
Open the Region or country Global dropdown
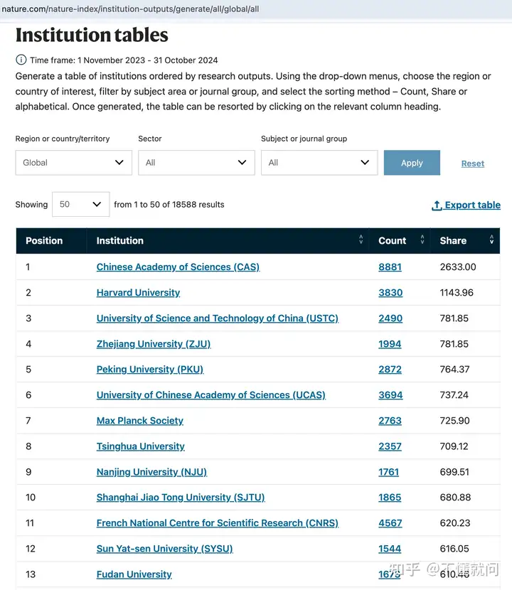(73, 163)
